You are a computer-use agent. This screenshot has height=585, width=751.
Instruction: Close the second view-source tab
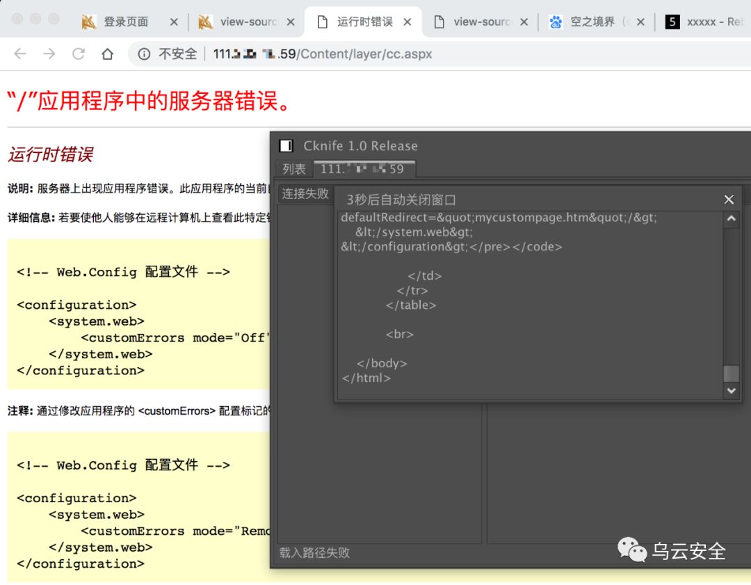click(524, 22)
